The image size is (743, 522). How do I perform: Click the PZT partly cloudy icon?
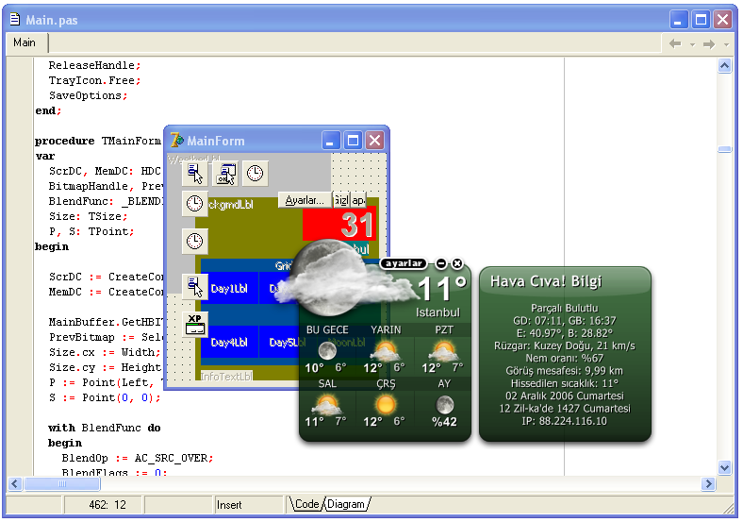pos(443,352)
